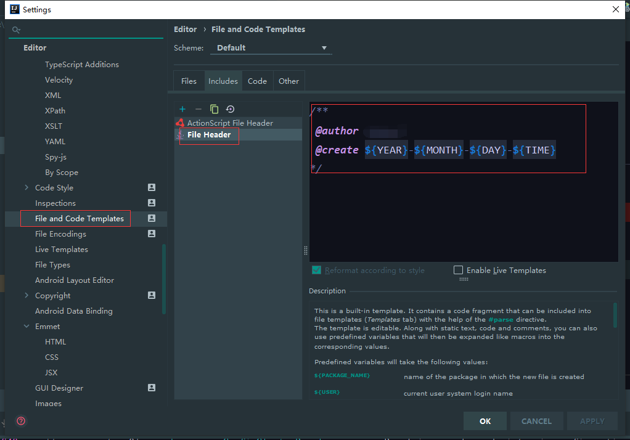Image resolution: width=630 pixels, height=440 pixels.
Task: Switch to the Includes tab
Action: click(223, 81)
